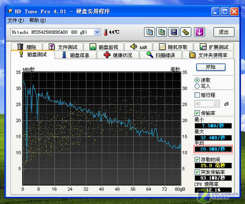
Task: Click the CPU 使用率 label
Action: [x=206, y=184]
